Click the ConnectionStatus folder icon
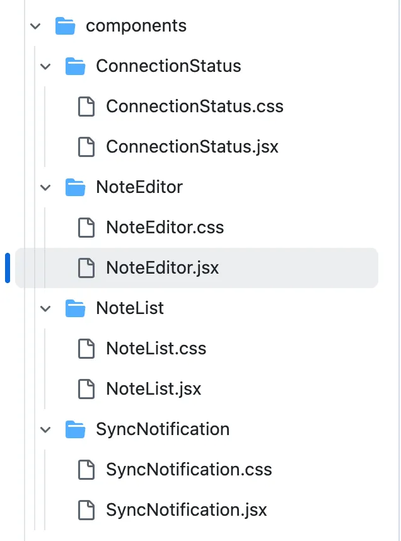Screen dimensions: 401x541 pos(75,66)
